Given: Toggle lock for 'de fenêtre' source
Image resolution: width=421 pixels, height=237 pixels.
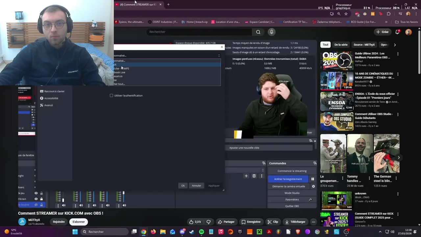Looking at the screenshot, I should [x=41, y=205].
